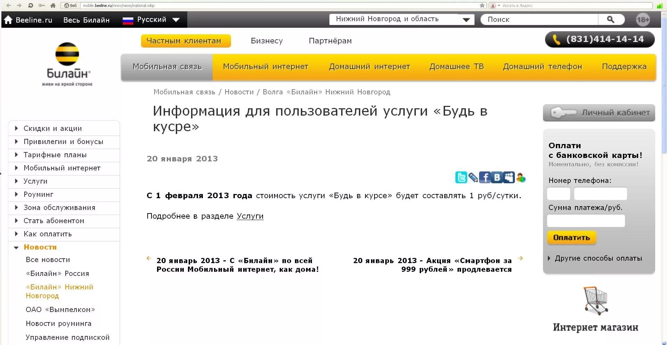Reload the page with the refresh icon
667x345 pixels.
coord(31,5)
